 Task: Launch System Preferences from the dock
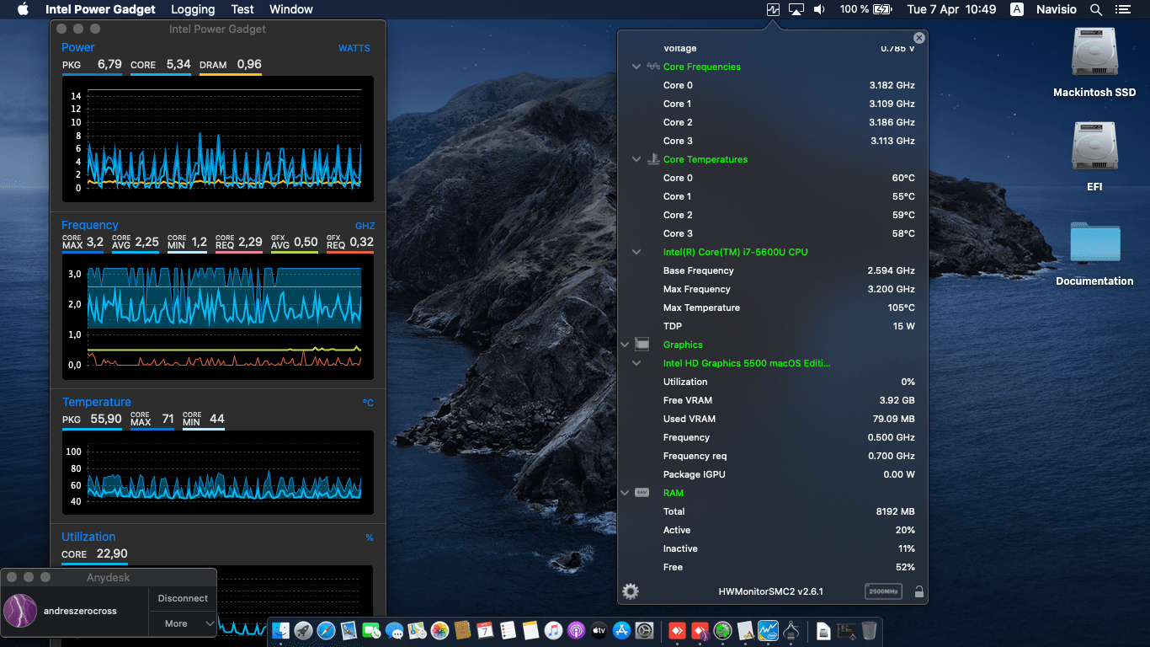(645, 630)
